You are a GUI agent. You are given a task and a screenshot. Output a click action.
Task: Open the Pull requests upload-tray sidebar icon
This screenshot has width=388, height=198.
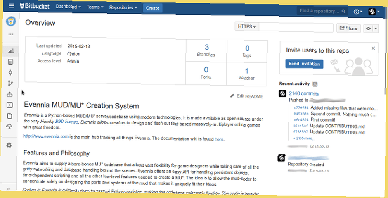click(x=10, y=94)
